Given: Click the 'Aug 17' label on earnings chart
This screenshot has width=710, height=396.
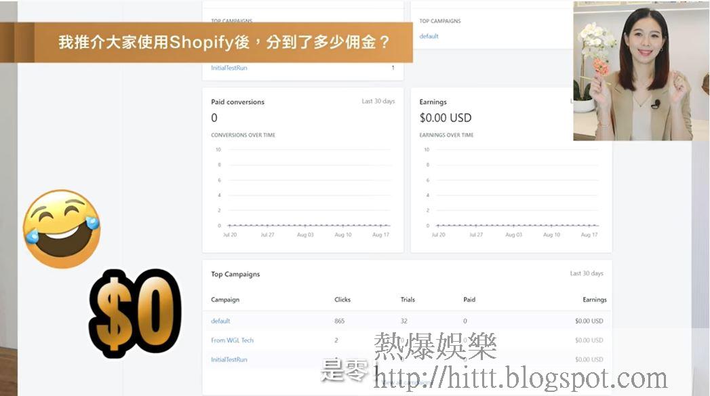Looking at the screenshot, I should [x=589, y=235].
